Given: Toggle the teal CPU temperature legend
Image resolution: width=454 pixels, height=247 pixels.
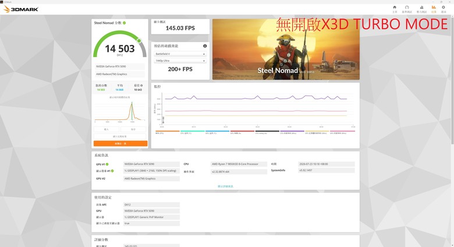Looking at the screenshot, I should (x=192, y=132).
